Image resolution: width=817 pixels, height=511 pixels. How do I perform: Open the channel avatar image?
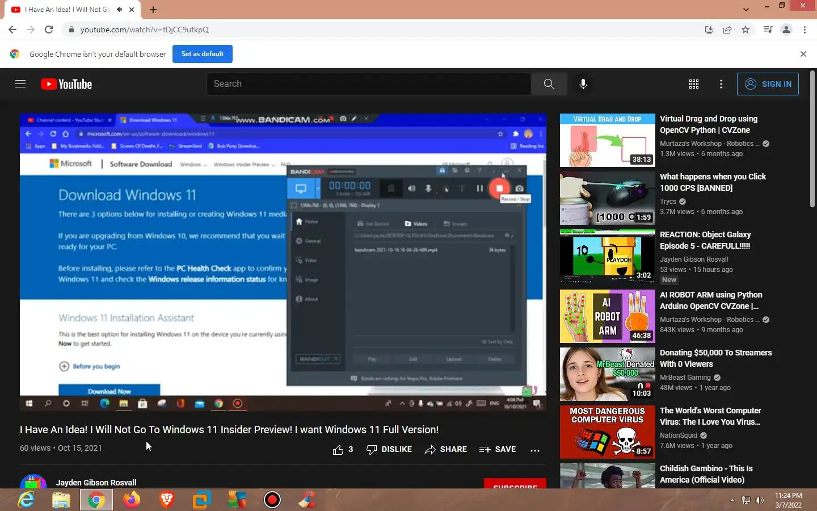coord(33,481)
